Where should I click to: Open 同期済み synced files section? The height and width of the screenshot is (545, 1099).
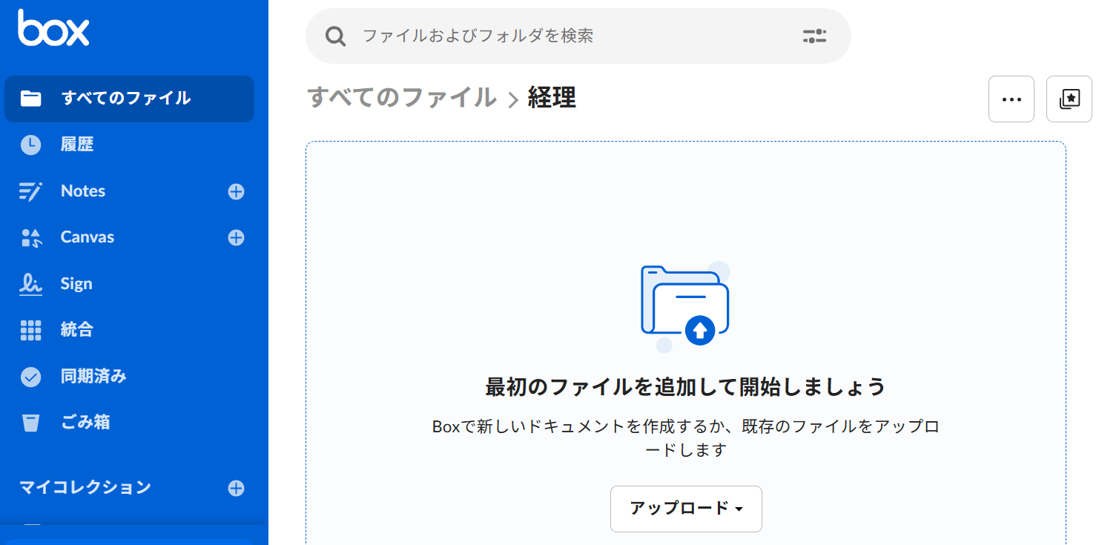click(x=30, y=376)
